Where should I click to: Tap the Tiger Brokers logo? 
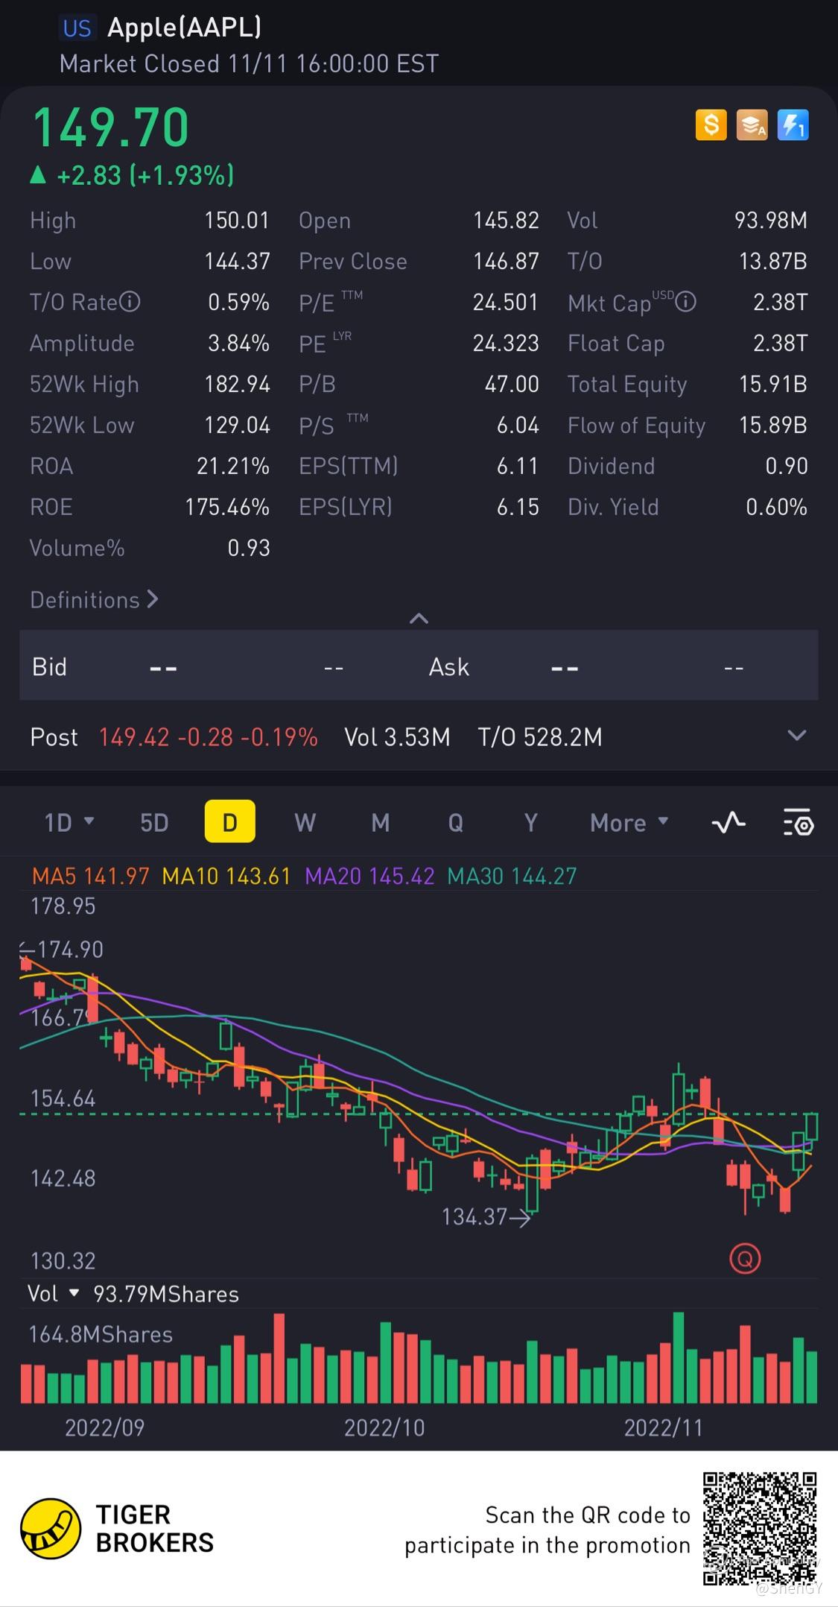pos(118,1529)
